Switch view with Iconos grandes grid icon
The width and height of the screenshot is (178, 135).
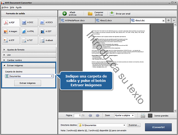[150, 116]
